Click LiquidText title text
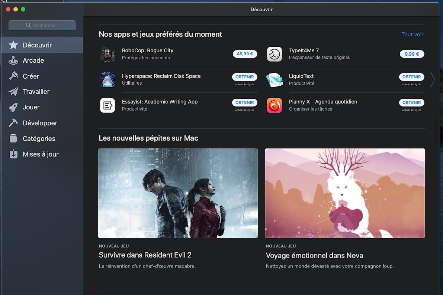This screenshot has width=443, height=295. click(x=301, y=76)
